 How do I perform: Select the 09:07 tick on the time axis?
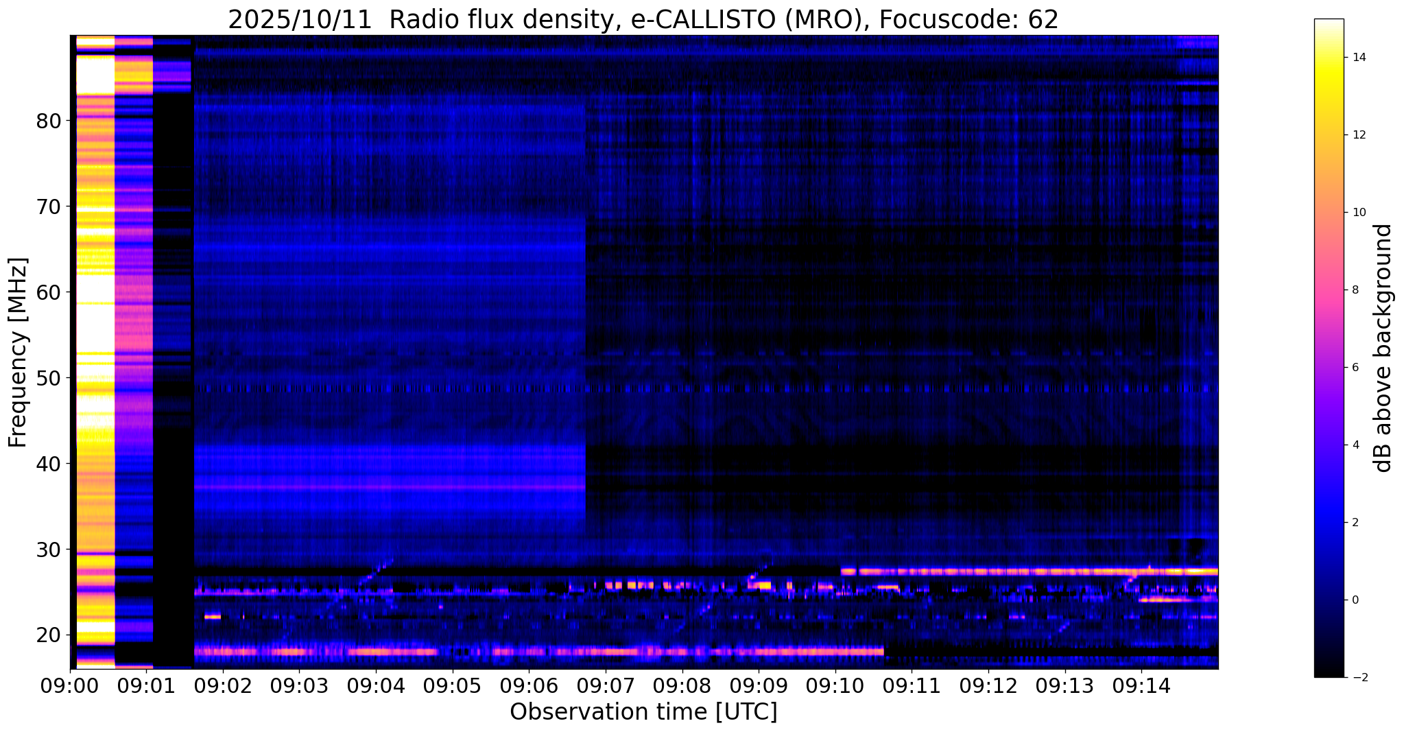(605, 686)
